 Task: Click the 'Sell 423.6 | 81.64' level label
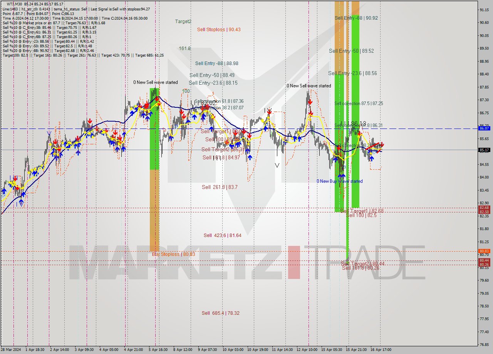(222, 235)
